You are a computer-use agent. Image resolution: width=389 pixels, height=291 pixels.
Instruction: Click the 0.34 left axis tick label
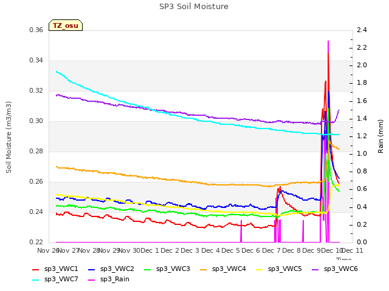(36, 61)
